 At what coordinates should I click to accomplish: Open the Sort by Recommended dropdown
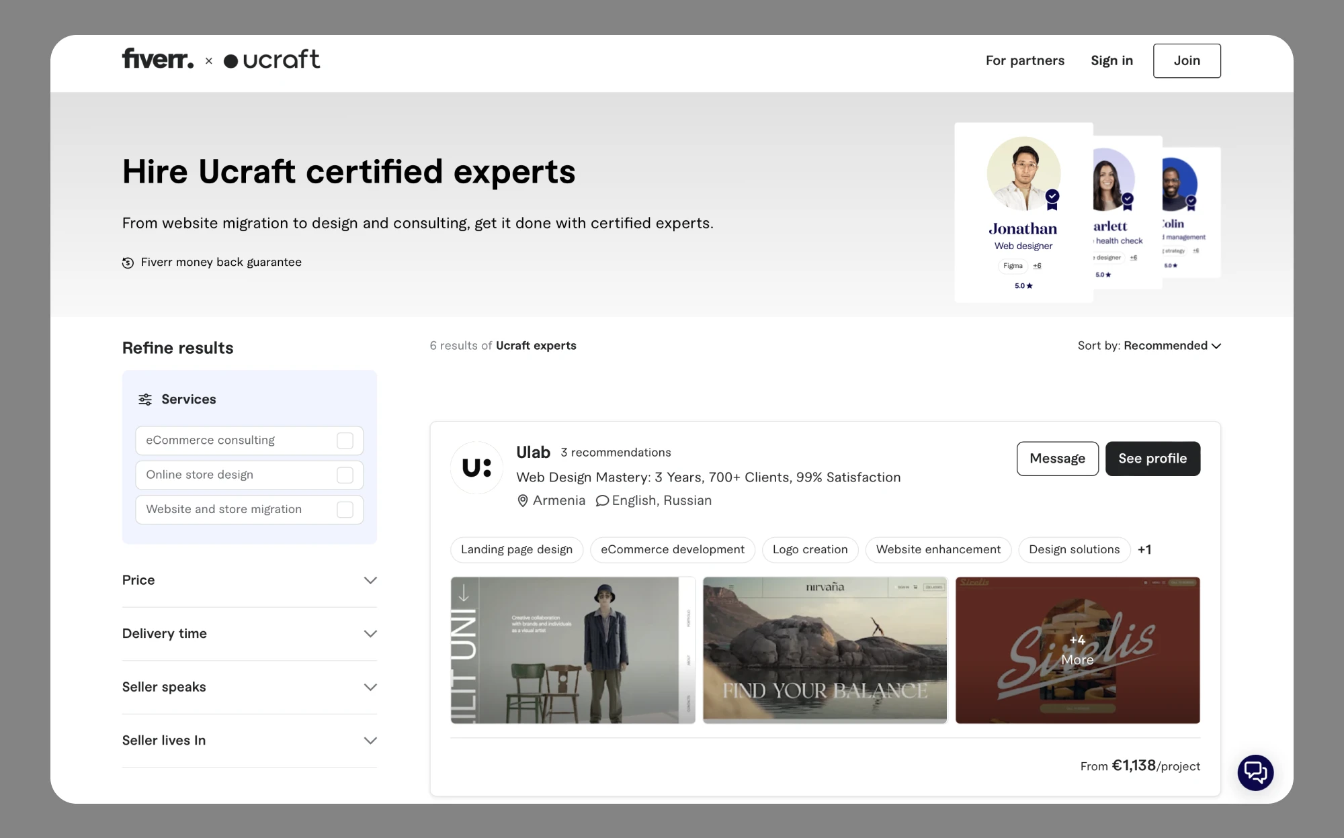point(1149,346)
